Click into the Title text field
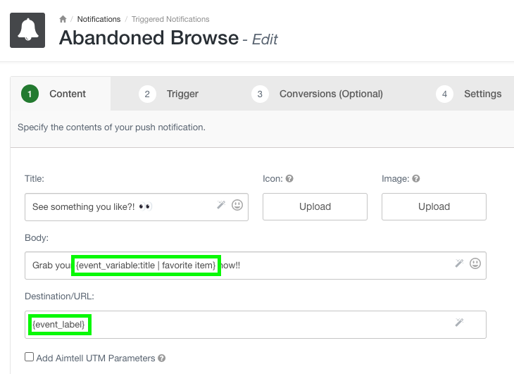Screen dimensions: 514x374 pos(120,206)
